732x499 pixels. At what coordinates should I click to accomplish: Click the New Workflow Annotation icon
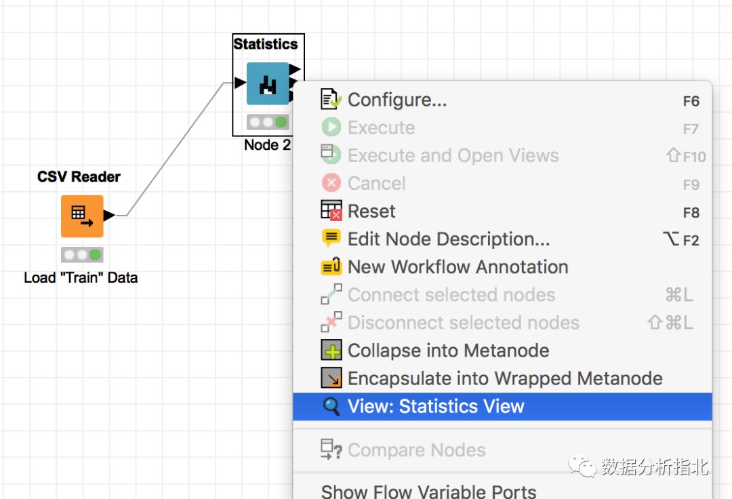(x=331, y=266)
